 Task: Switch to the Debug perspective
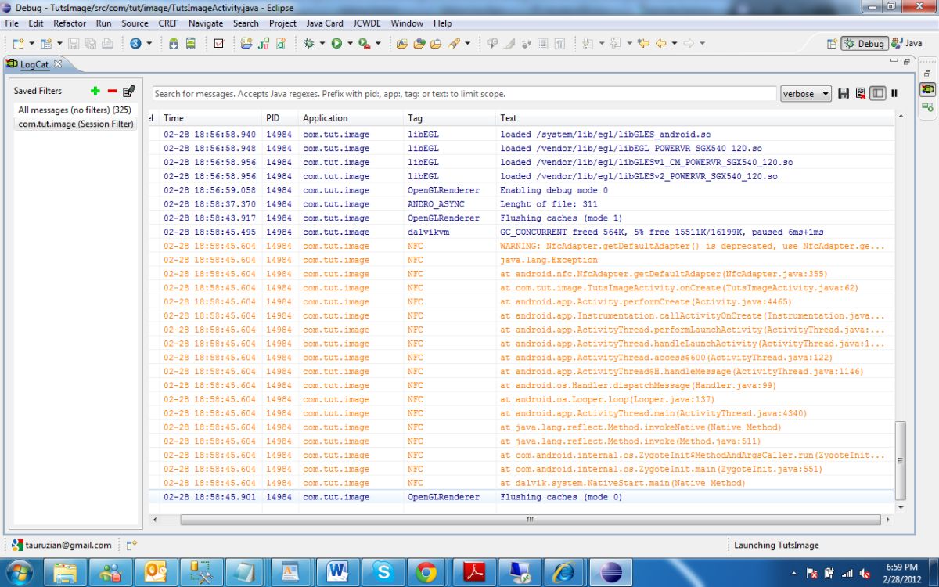(x=864, y=44)
